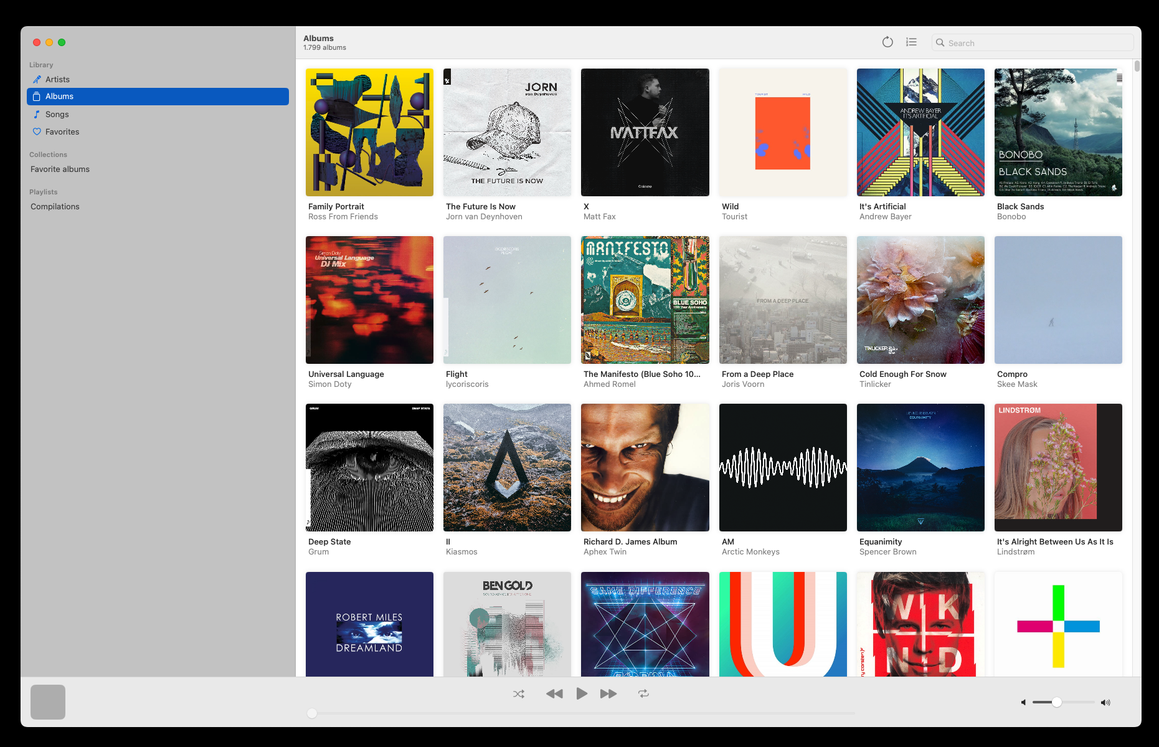Open Cold Enough For Snow cover
The width and height of the screenshot is (1159, 747).
(920, 300)
